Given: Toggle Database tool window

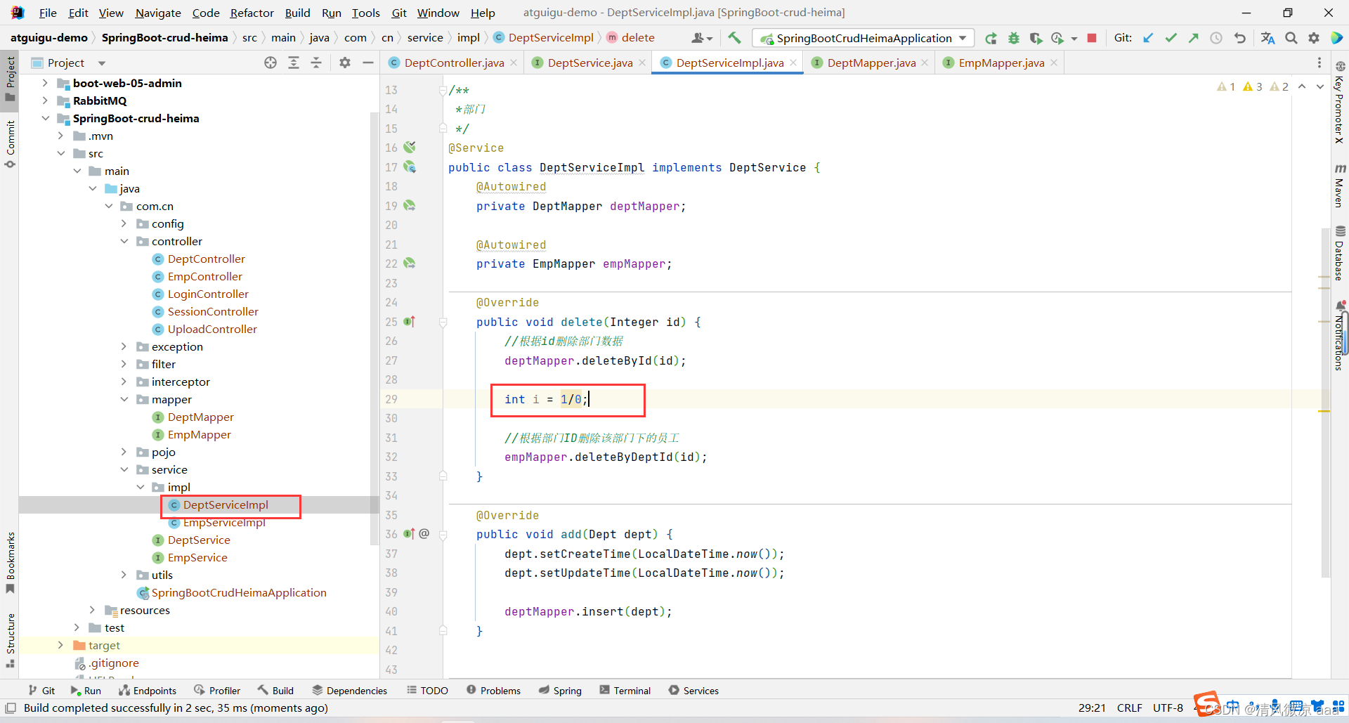Looking at the screenshot, I should click(x=1340, y=253).
